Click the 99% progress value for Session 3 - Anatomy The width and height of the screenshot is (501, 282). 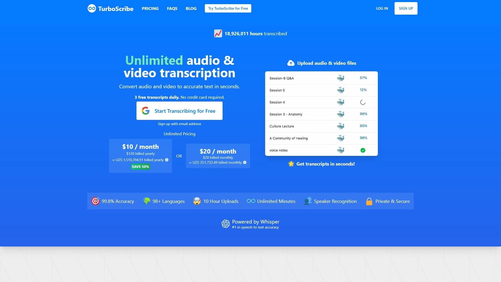coord(363,114)
